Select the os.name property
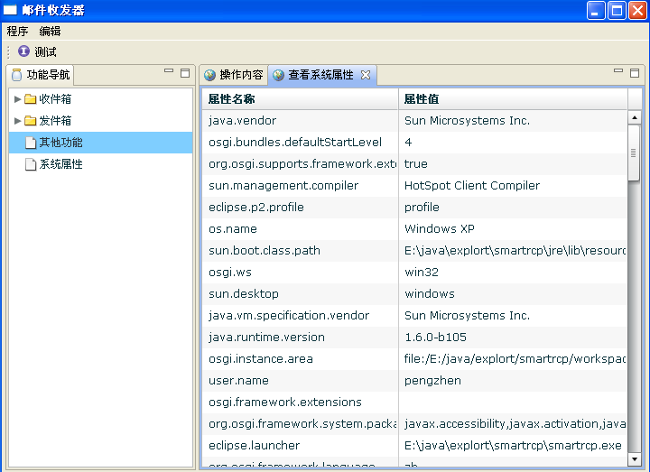650x472 pixels. [233, 228]
